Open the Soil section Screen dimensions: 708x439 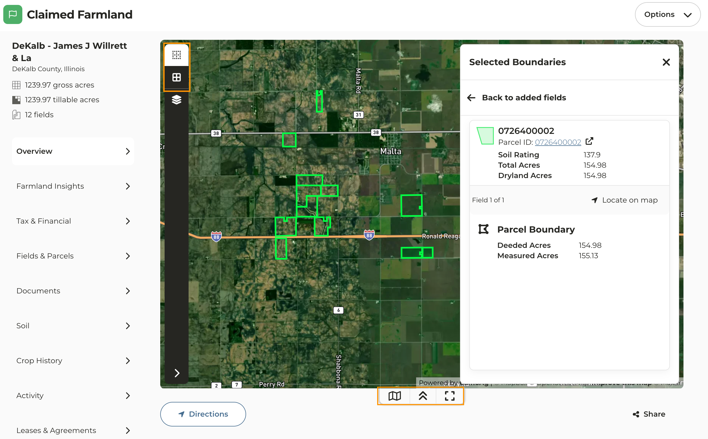pyautogui.click(x=73, y=326)
